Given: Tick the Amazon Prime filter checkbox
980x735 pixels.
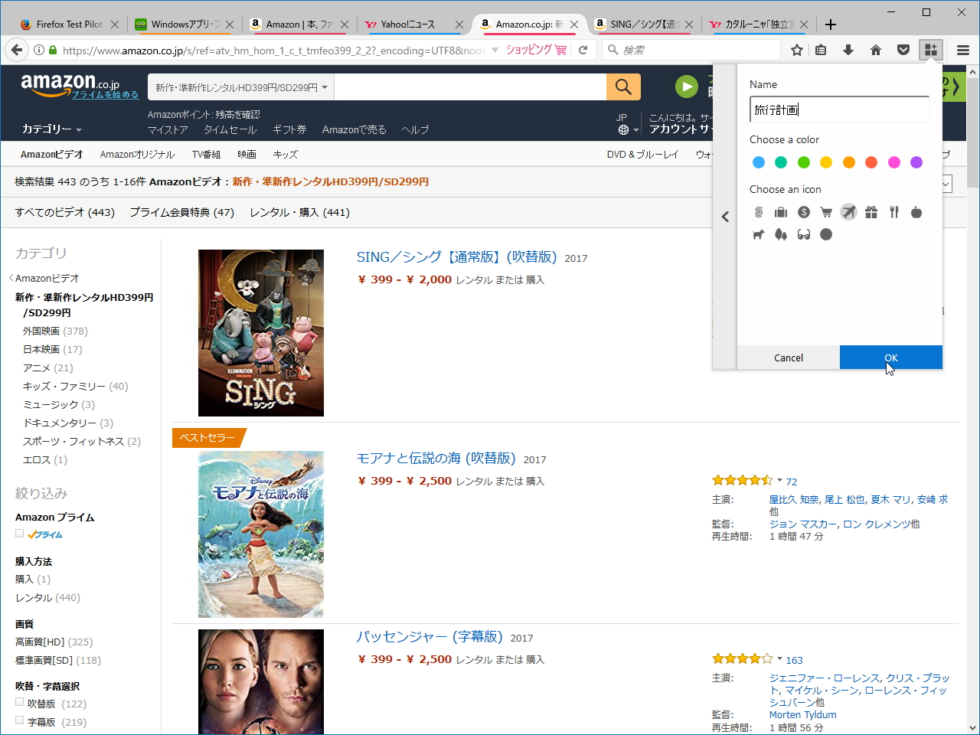Looking at the screenshot, I should click(20, 534).
